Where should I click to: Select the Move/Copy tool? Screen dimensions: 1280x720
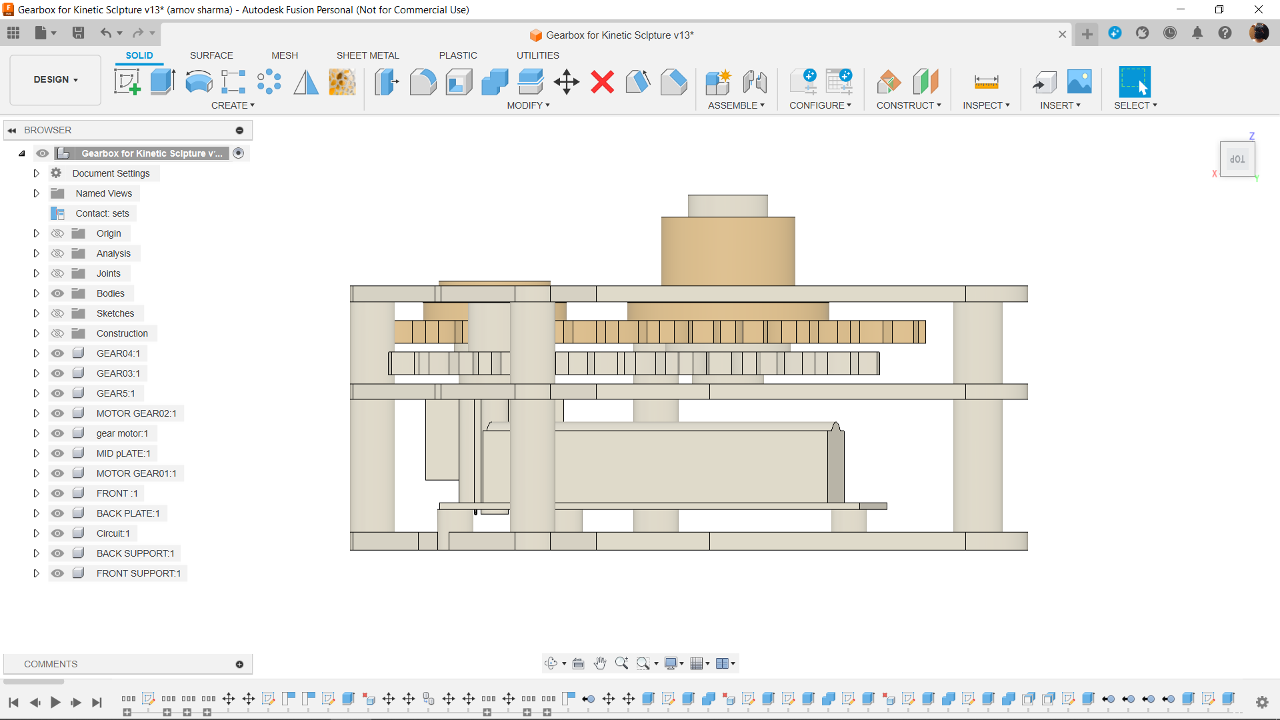click(566, 81)
